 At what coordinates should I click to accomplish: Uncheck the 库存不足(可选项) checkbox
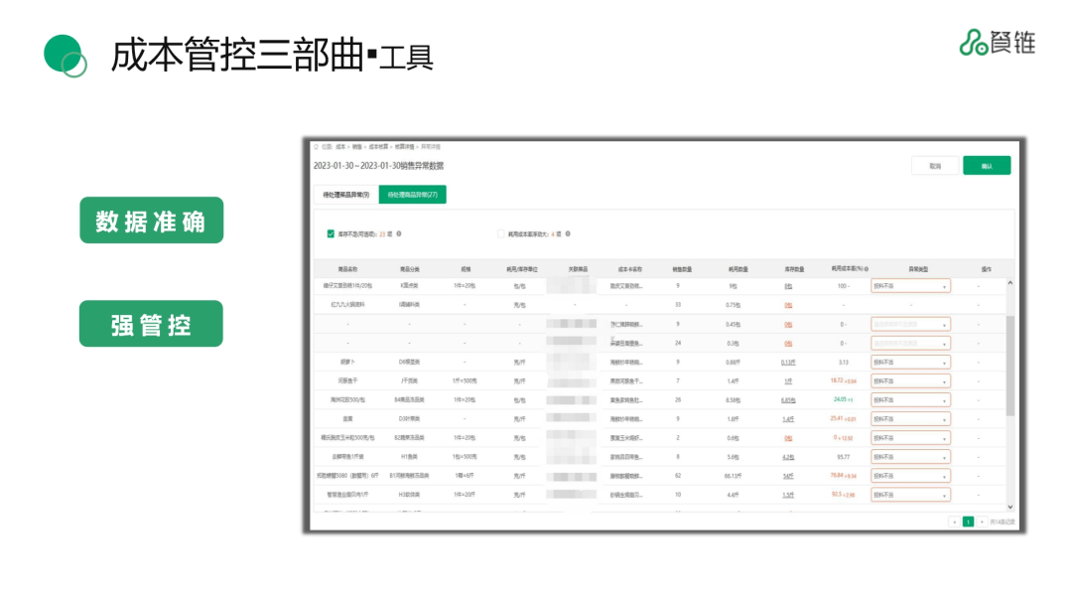coord(331,234)
